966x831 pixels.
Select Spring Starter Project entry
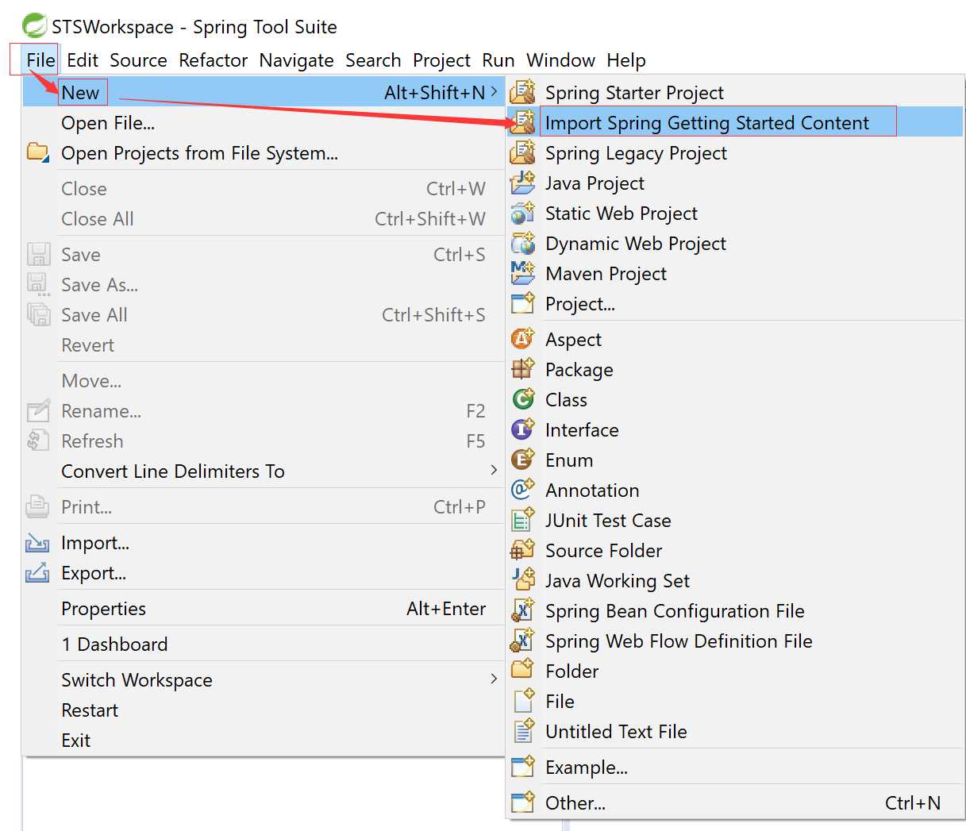[x=735, y=92]
